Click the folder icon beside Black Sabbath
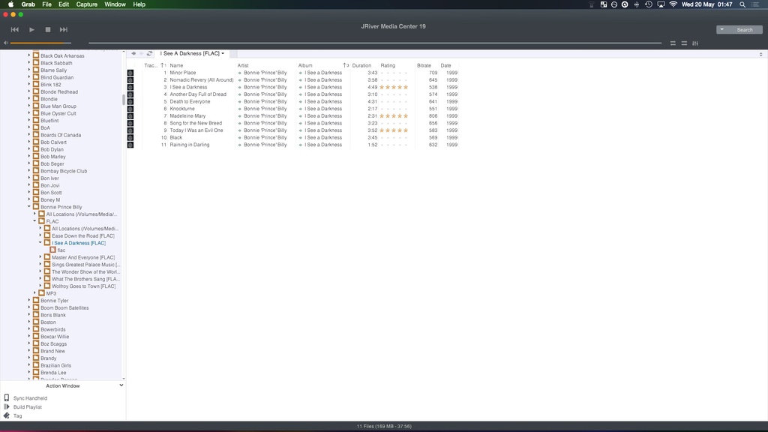 (36, 63)
